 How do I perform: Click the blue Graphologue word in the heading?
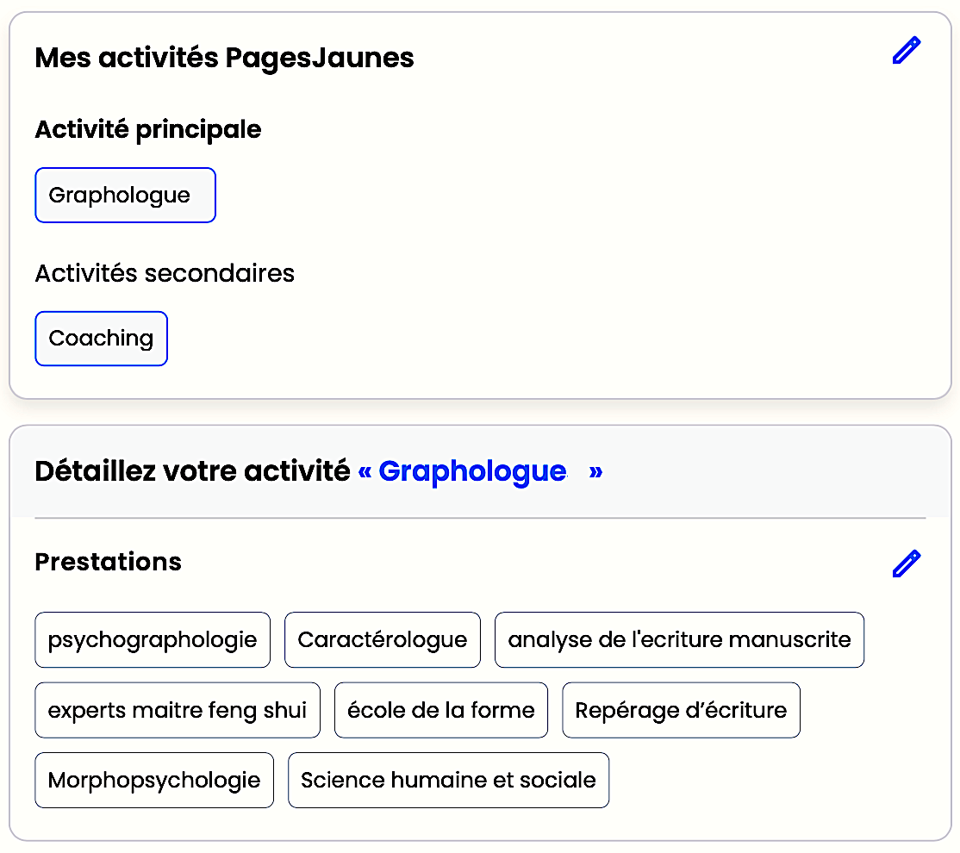[x=472, y=471]
